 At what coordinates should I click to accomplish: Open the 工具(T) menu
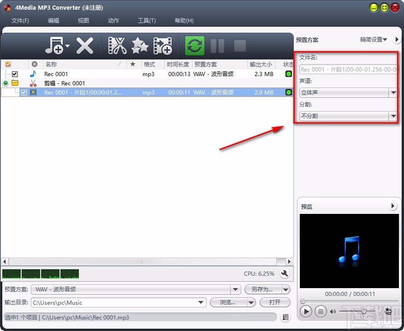pos(146,20)
